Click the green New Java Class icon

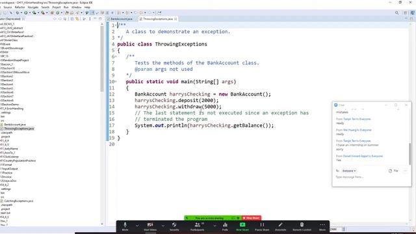[58, 13]
